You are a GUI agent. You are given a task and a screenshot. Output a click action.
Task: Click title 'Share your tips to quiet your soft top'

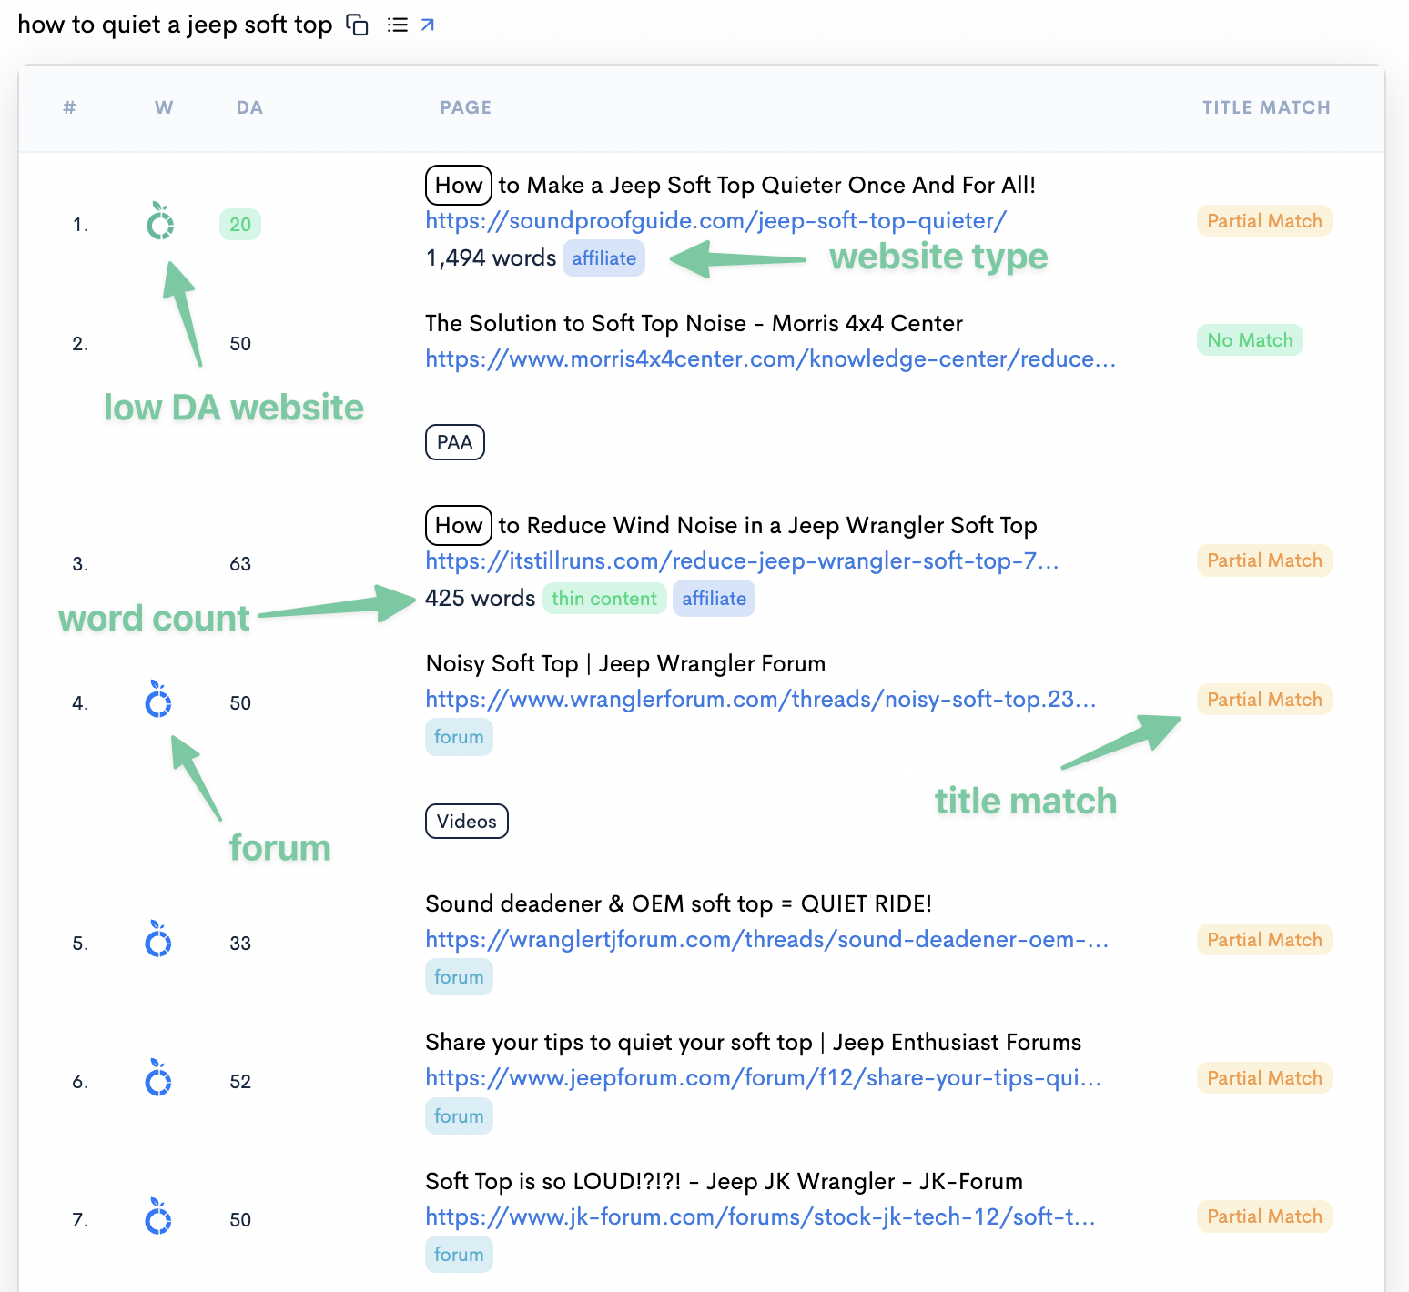click(754, 1042)
